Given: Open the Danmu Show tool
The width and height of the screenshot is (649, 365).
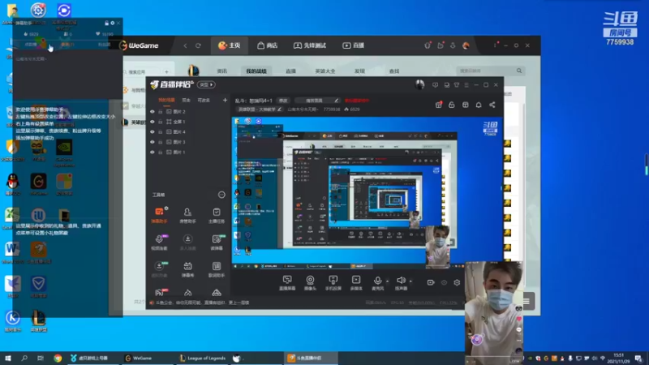Looking at the screenshot, I should pyautogui.click(x=187, y=269).
